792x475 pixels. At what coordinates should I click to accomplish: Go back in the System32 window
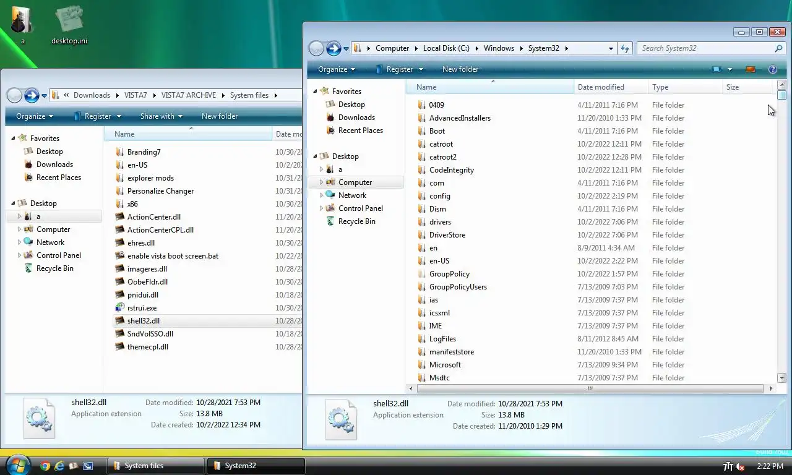click(316, 48)
